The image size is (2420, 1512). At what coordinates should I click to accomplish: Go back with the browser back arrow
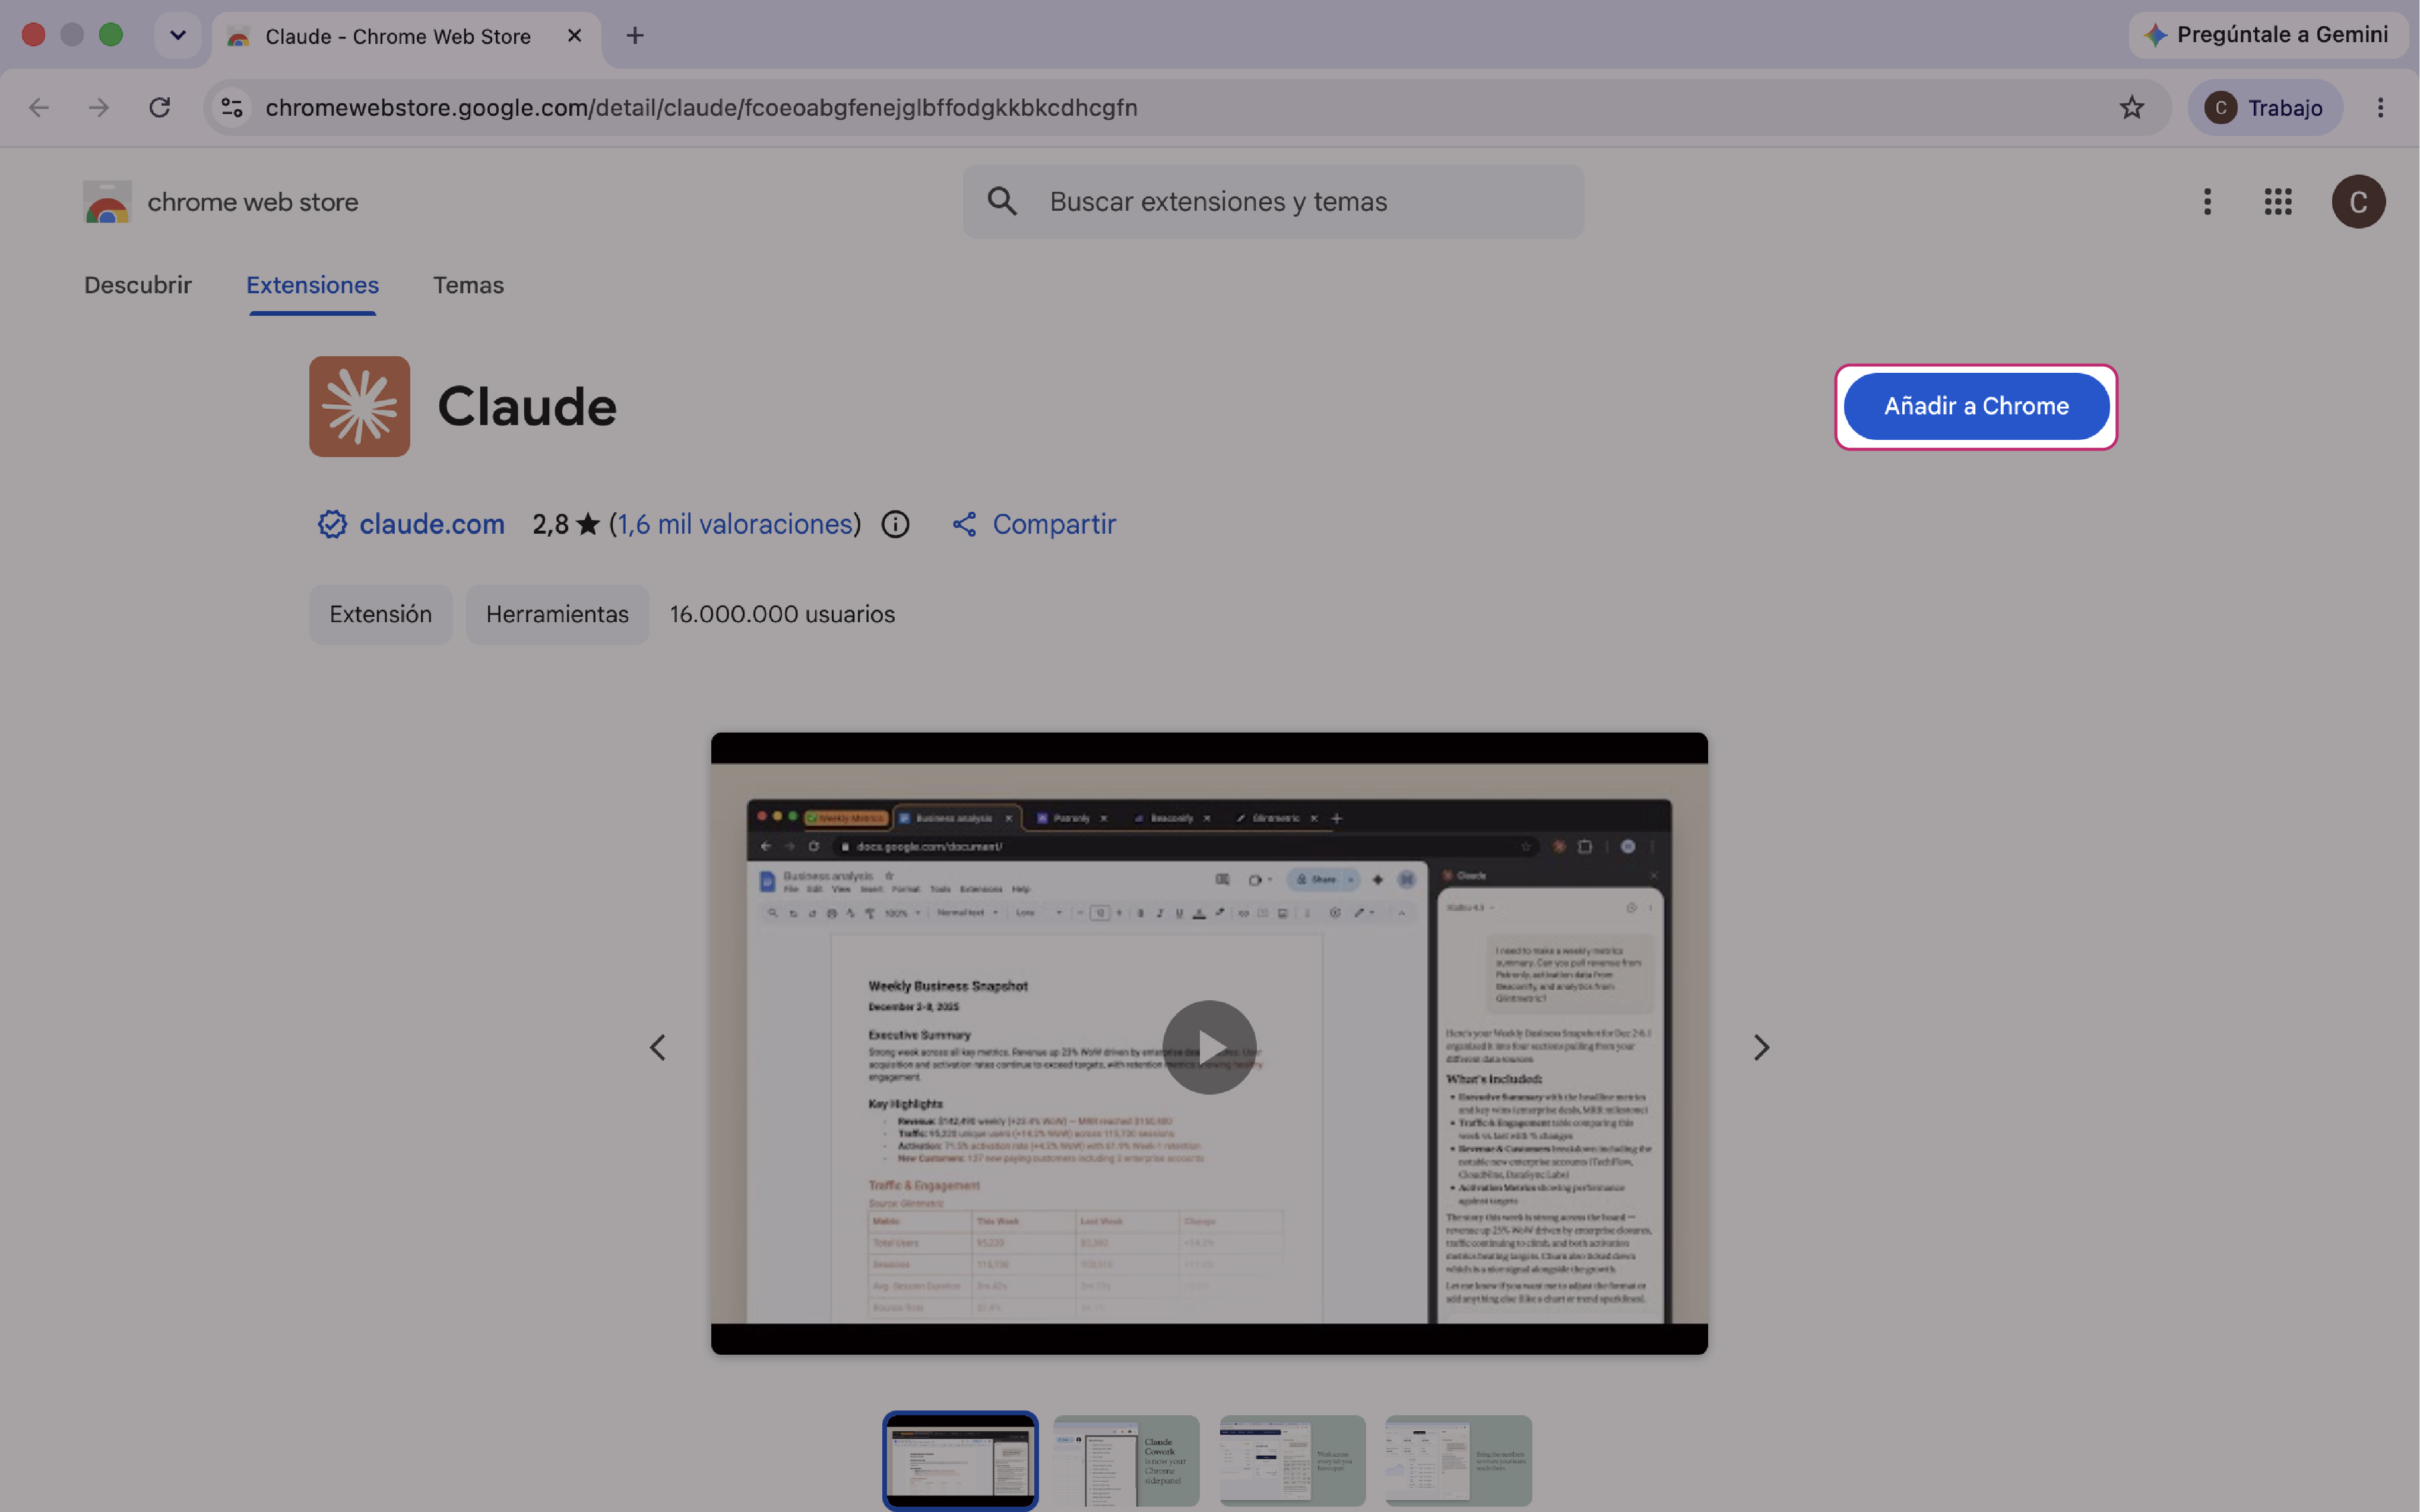click(39, 107)
